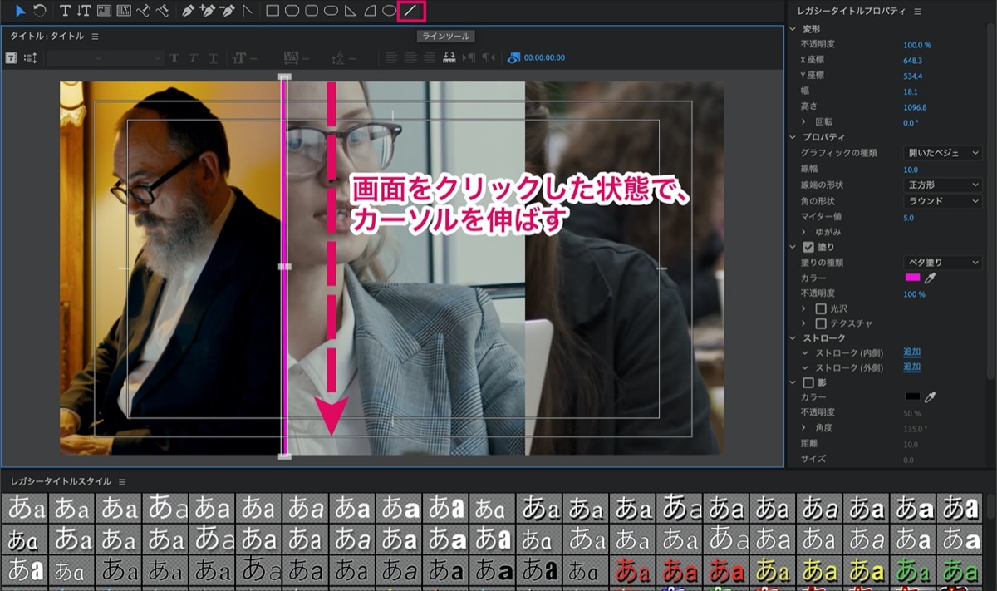Select the Vertical Type tool
Viewport: 997px width, 591px height.
[x=84, y=11]
